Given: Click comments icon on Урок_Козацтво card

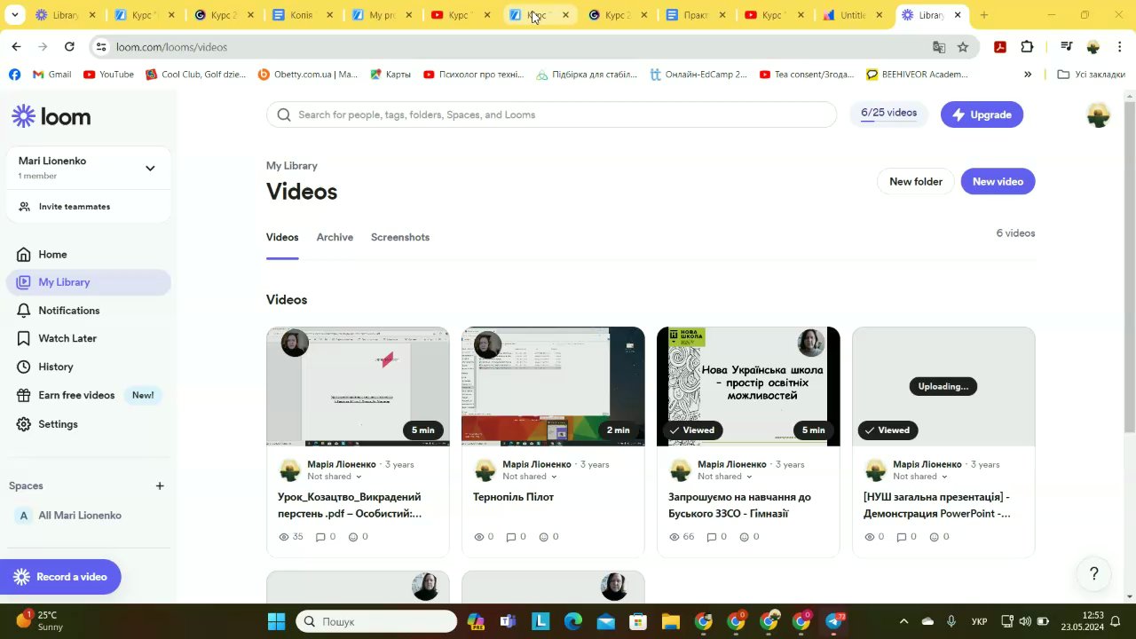Looking at the screenshot, I should [x=321, y=537].
